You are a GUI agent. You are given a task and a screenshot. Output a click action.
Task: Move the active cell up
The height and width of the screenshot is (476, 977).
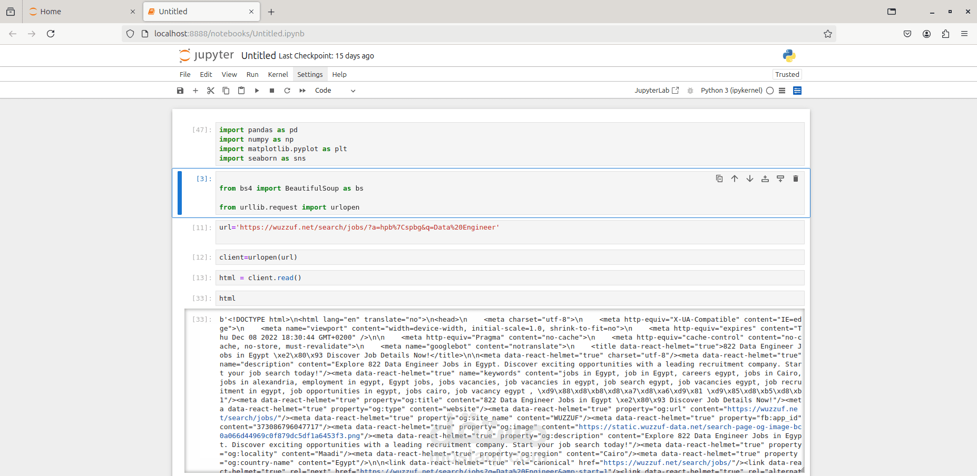[735, 178]
